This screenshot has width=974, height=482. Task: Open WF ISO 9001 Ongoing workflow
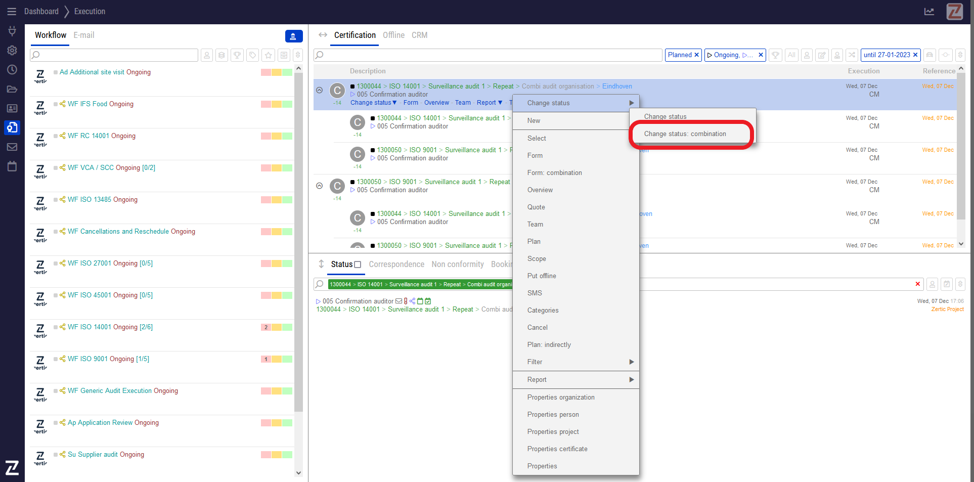pyautogui.click(x=108, y=359)
